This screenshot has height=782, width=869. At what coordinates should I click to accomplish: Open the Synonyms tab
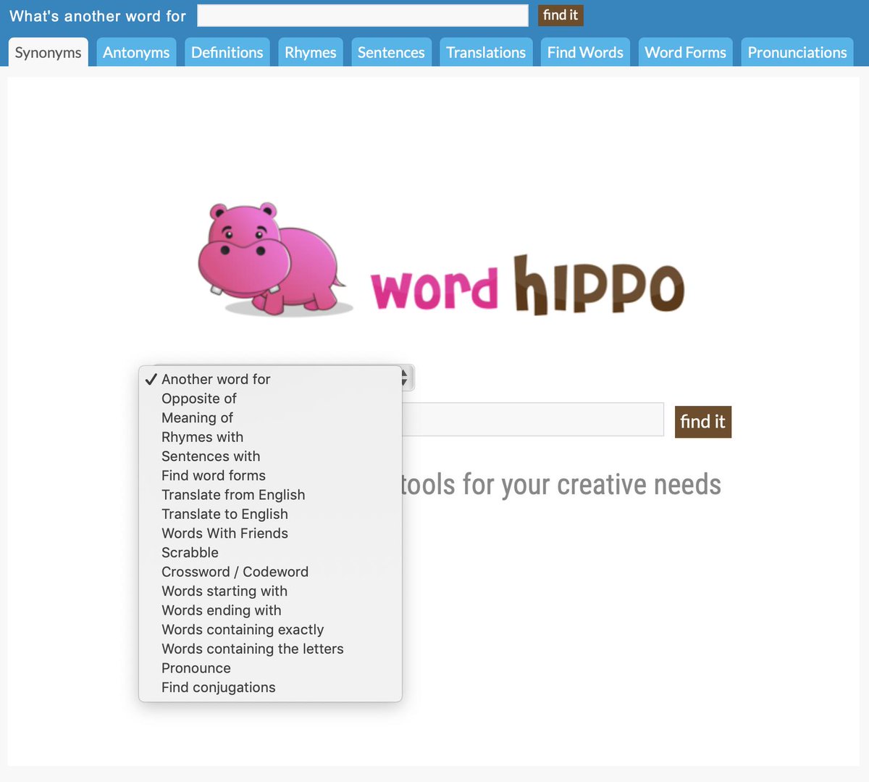[49, 52]
